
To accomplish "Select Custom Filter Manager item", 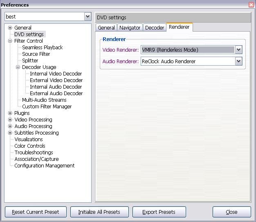I will 47,107.
